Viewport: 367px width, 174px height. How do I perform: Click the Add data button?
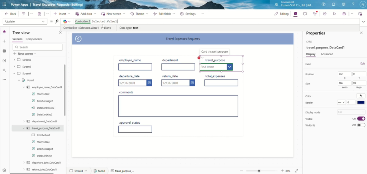(84, 14)
